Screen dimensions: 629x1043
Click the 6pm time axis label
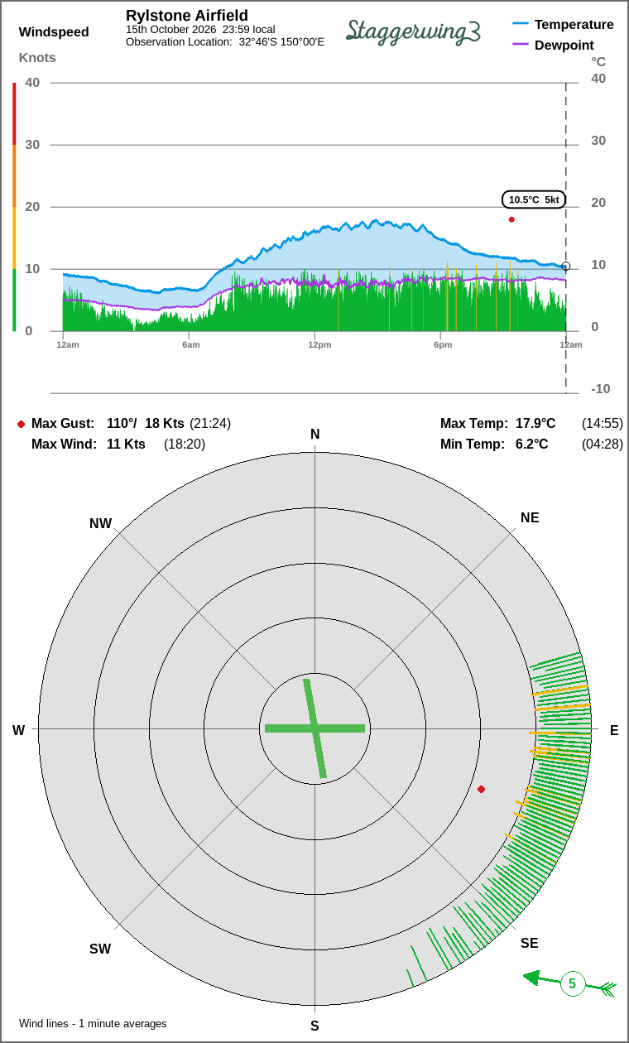click(x=443, y=344)
